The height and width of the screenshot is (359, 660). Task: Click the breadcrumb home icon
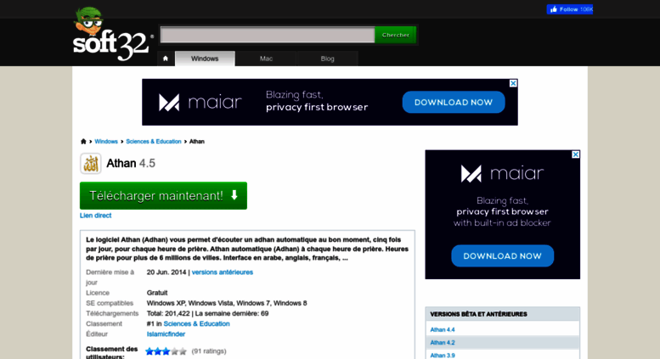tap(83, 141)
